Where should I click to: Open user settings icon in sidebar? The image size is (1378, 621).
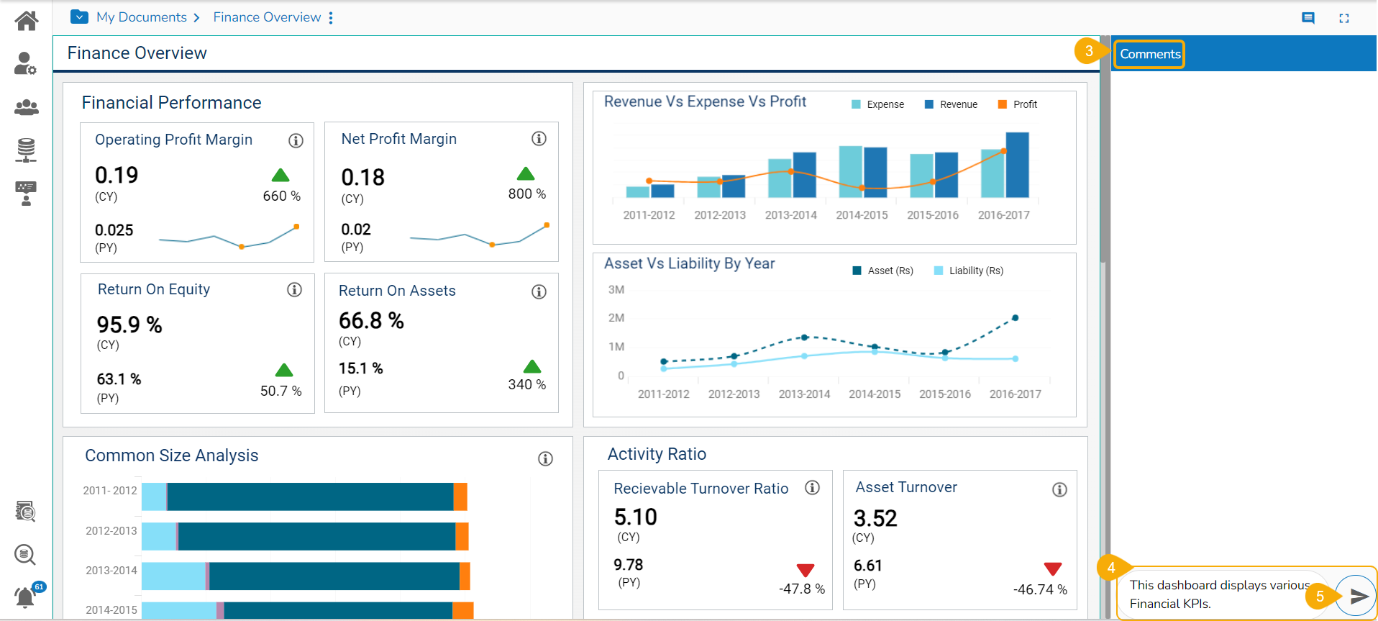pos(25,63)
